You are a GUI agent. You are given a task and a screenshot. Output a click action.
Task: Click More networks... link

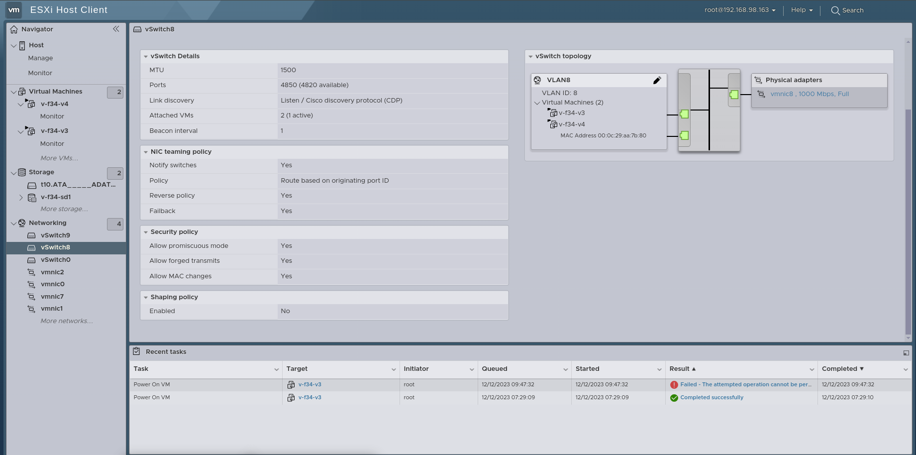tap(66, 321)
